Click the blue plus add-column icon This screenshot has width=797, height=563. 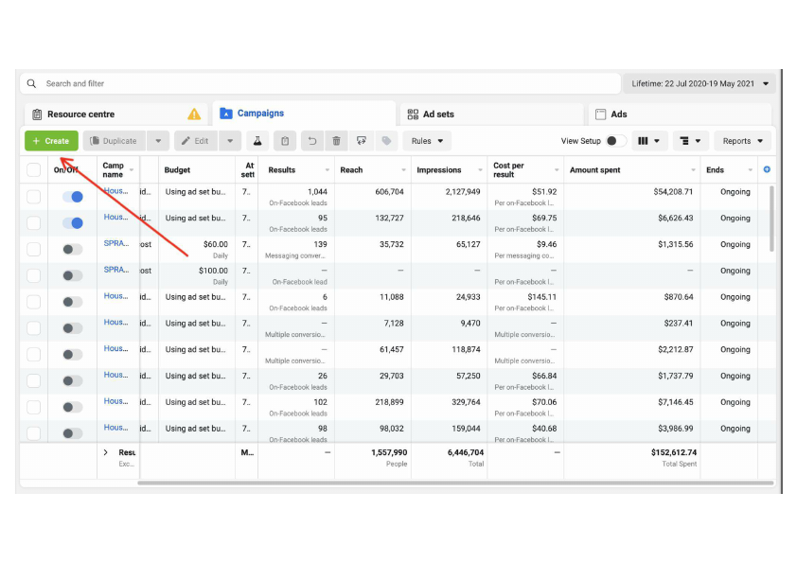click(767, 169)
